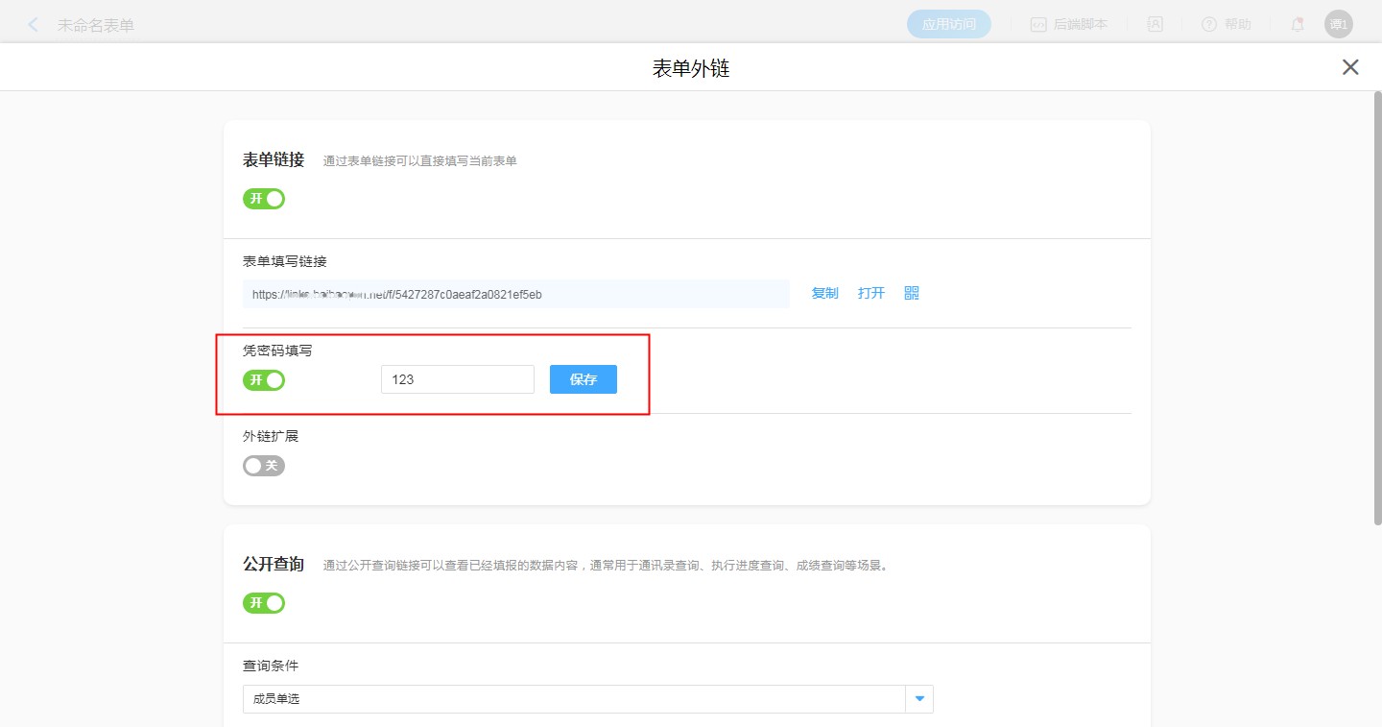This screenshot has height=727, width=1382.
Task: Disable the 凭密码填写 switch
Action: click(264, 380)
